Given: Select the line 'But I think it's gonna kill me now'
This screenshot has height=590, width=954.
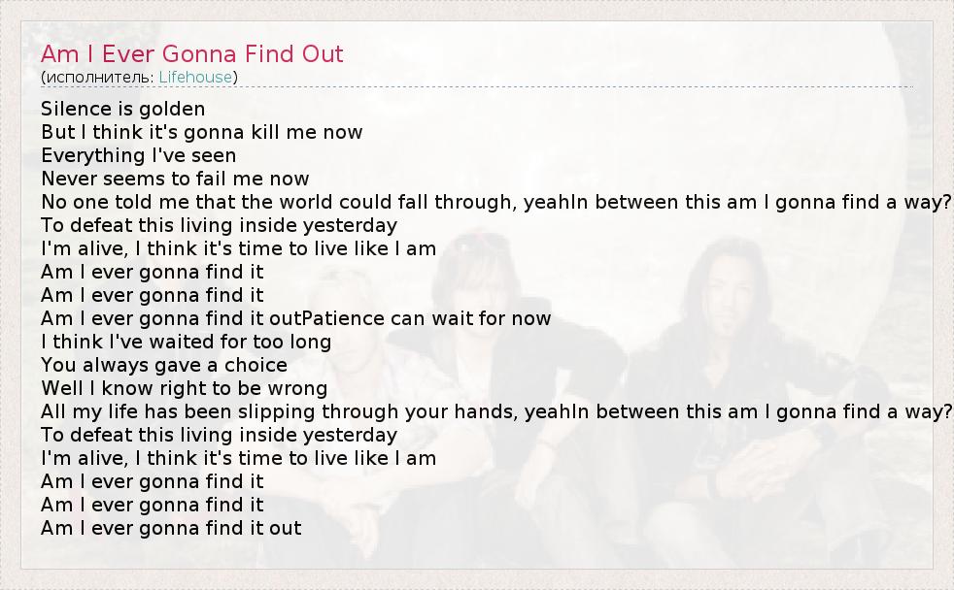Looking at the screenshot, I should pos(202,132).
